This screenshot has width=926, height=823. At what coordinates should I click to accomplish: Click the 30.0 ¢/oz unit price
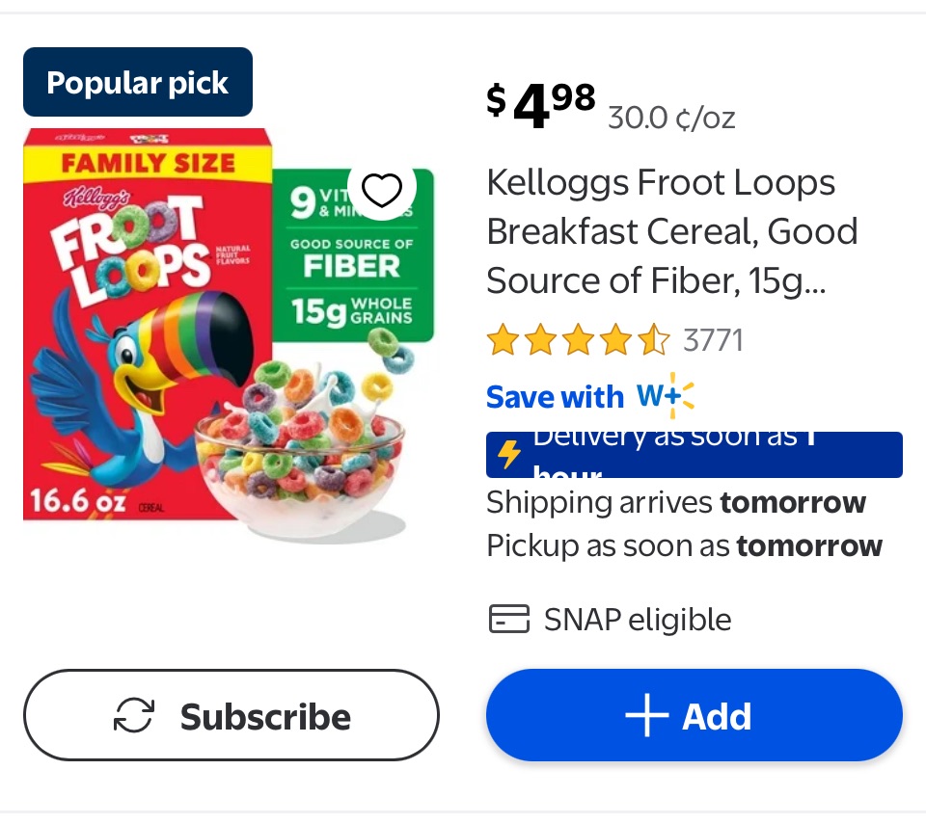tap(671, 119)
